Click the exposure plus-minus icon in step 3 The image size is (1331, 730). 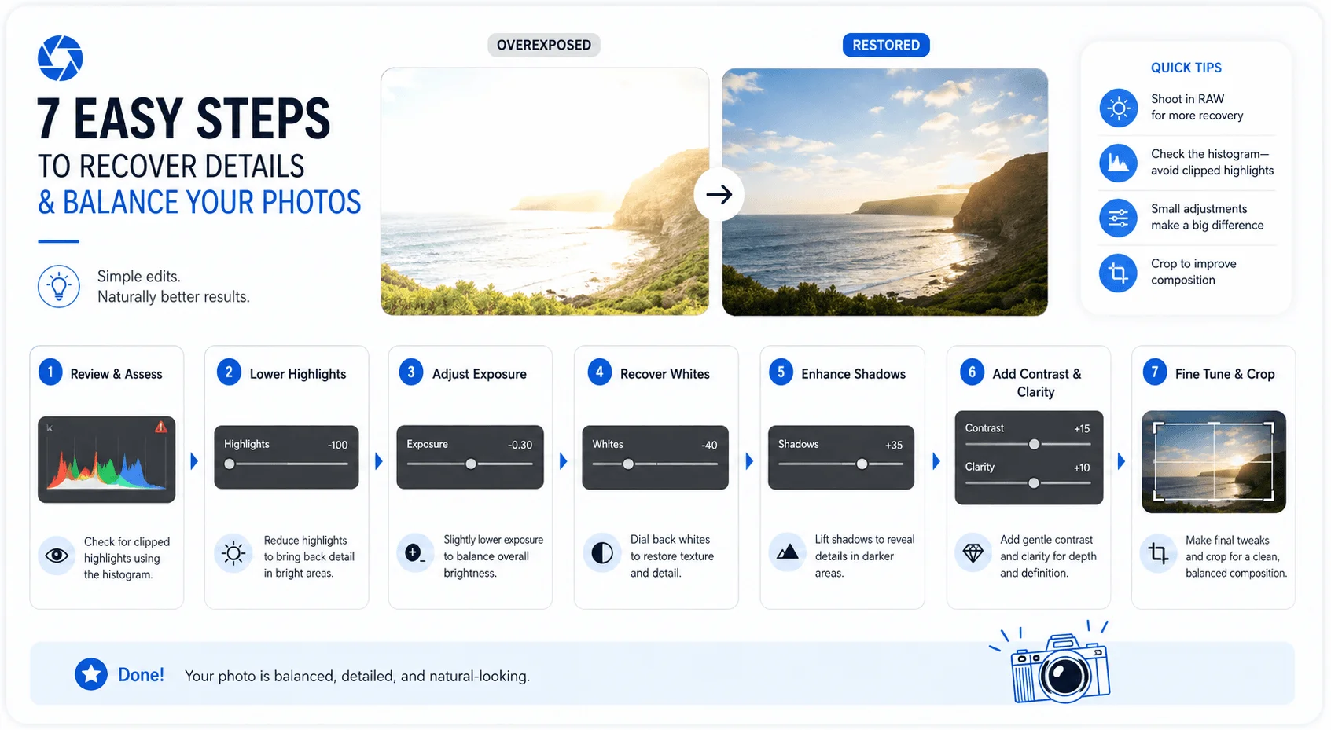click(x=415, y=553)
